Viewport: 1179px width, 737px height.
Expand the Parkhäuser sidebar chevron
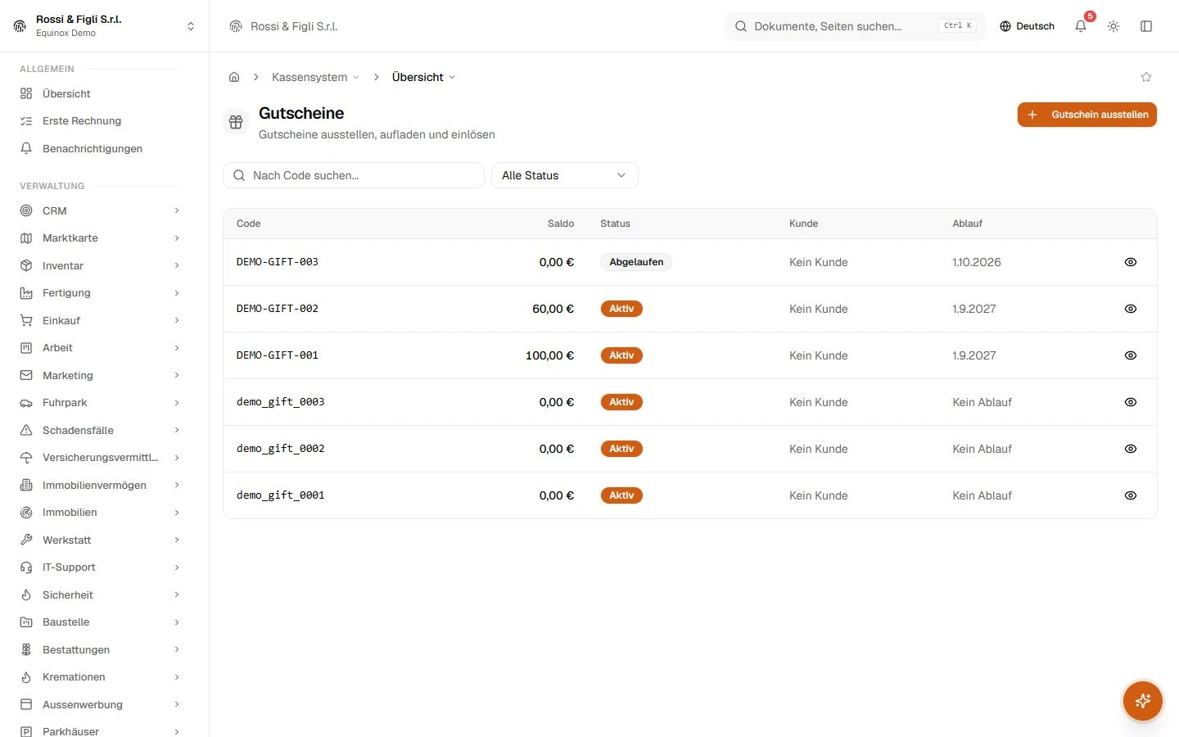tap(177, 731)
